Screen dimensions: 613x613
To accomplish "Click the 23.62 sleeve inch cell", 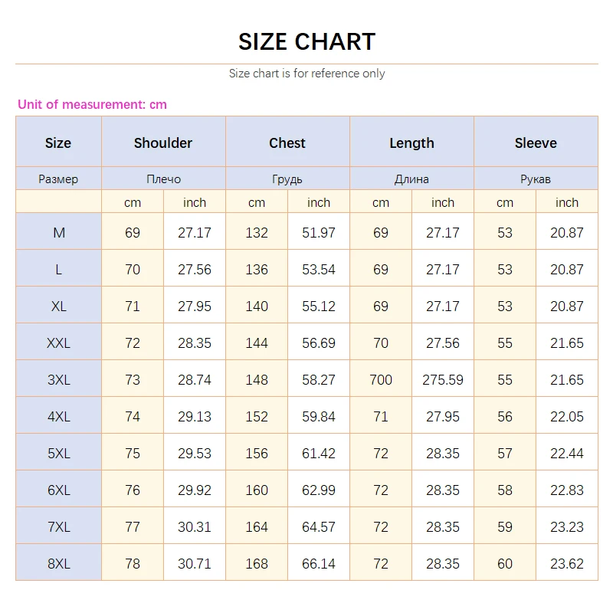I will point(567,563).
